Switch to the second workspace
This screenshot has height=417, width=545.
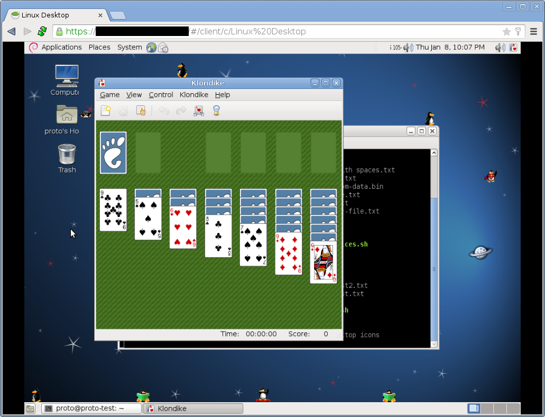(487, 409)
